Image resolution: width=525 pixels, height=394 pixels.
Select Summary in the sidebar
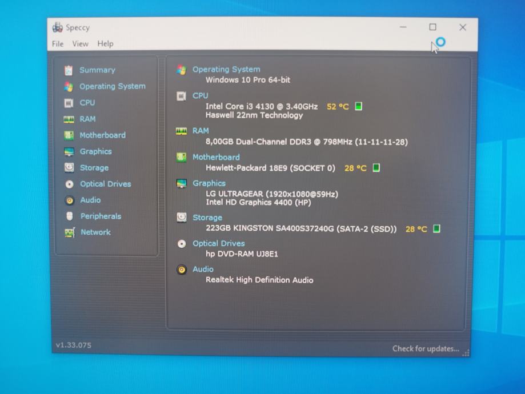click(x=97, y=70)
